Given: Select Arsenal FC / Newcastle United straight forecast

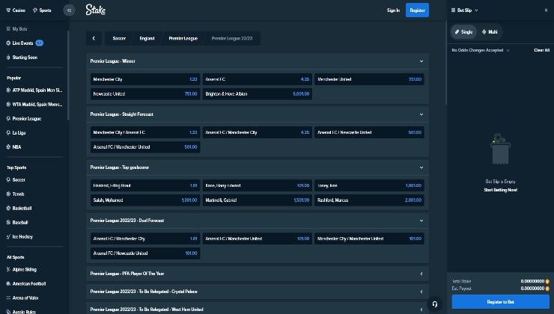Looking at the screenshot, I should click(x=369, y=132).
